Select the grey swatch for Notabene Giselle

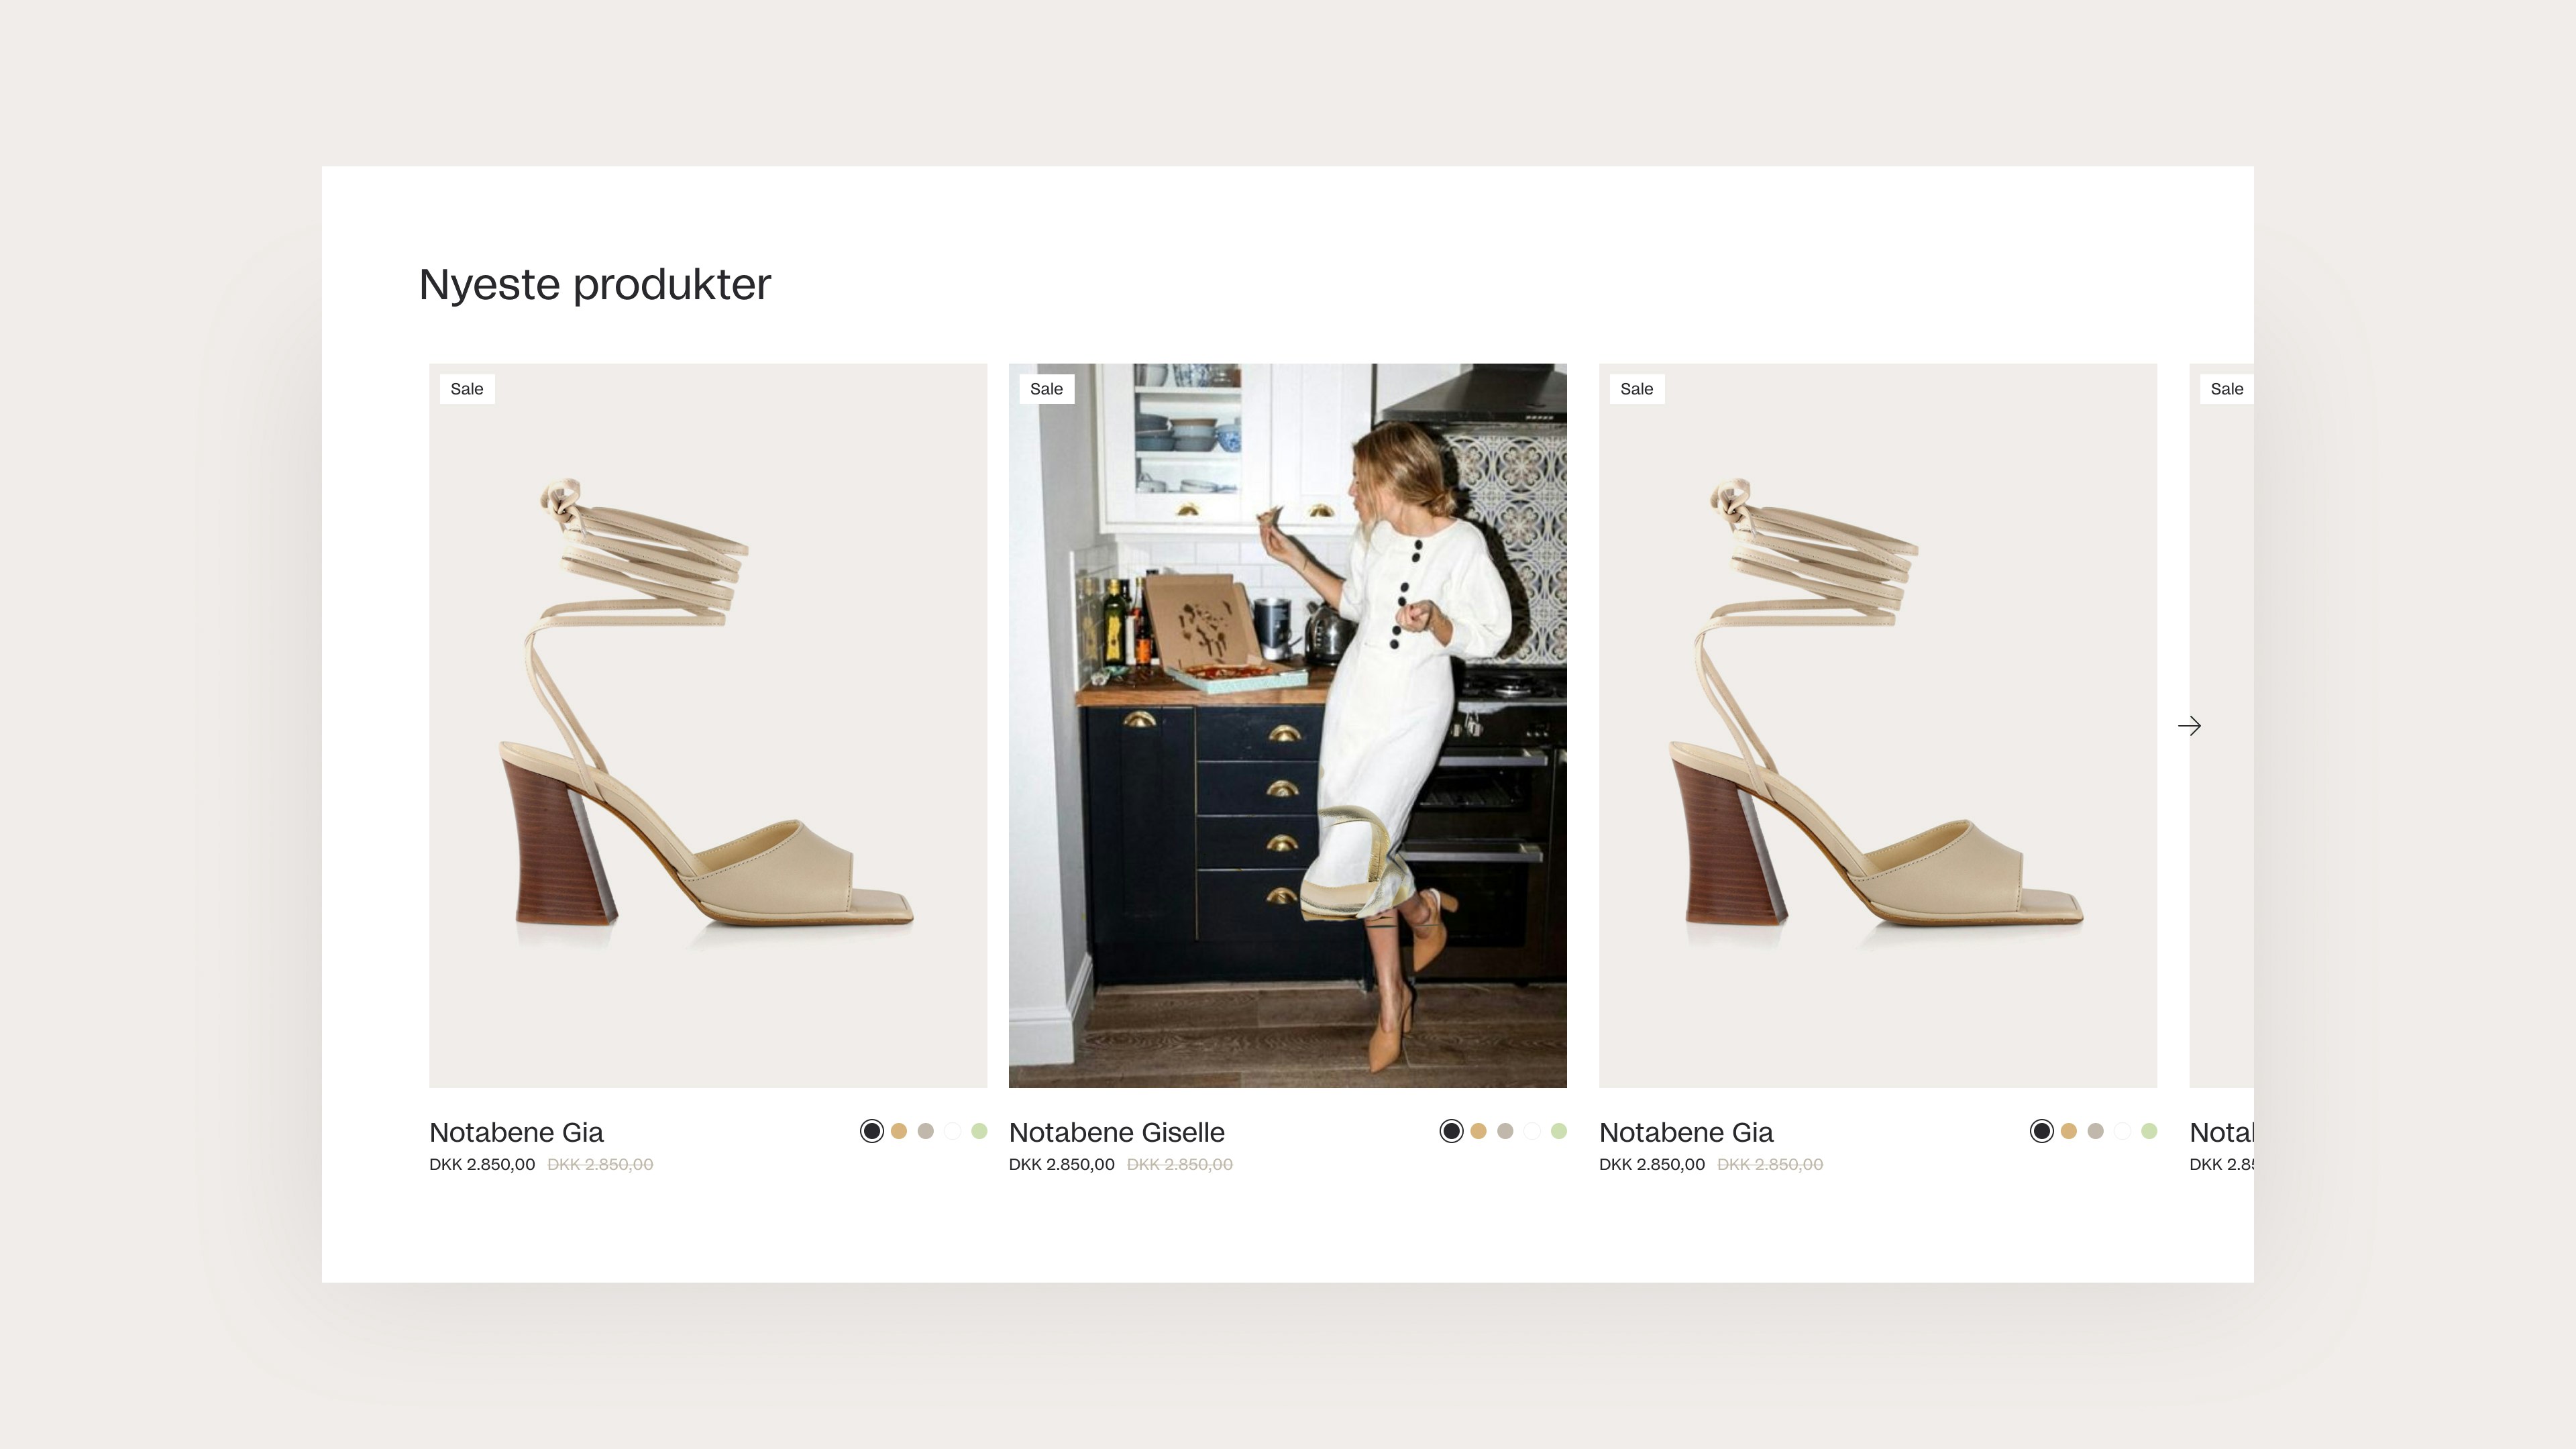1505,1131
